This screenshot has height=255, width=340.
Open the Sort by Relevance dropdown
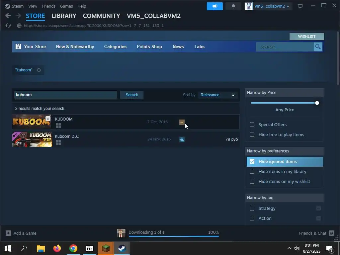(x=218, y=95)
